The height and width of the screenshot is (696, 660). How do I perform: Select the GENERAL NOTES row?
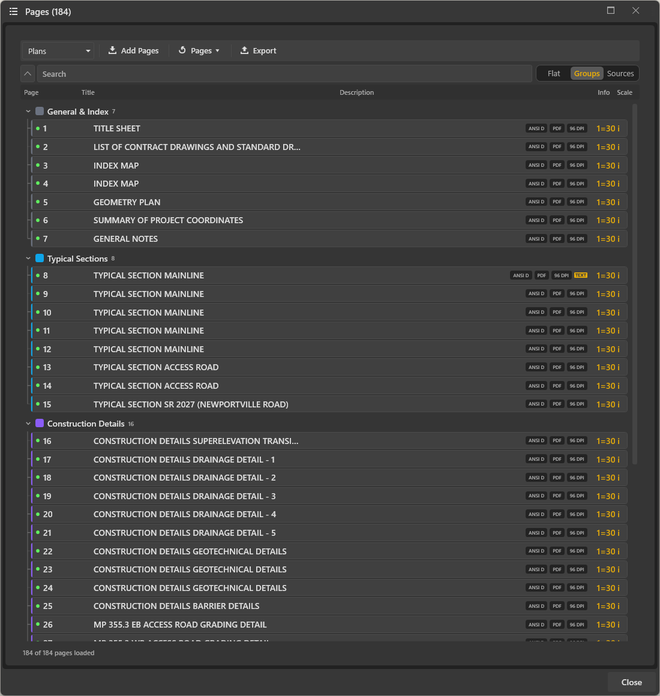pyautogui.click(x=329, y=239)
